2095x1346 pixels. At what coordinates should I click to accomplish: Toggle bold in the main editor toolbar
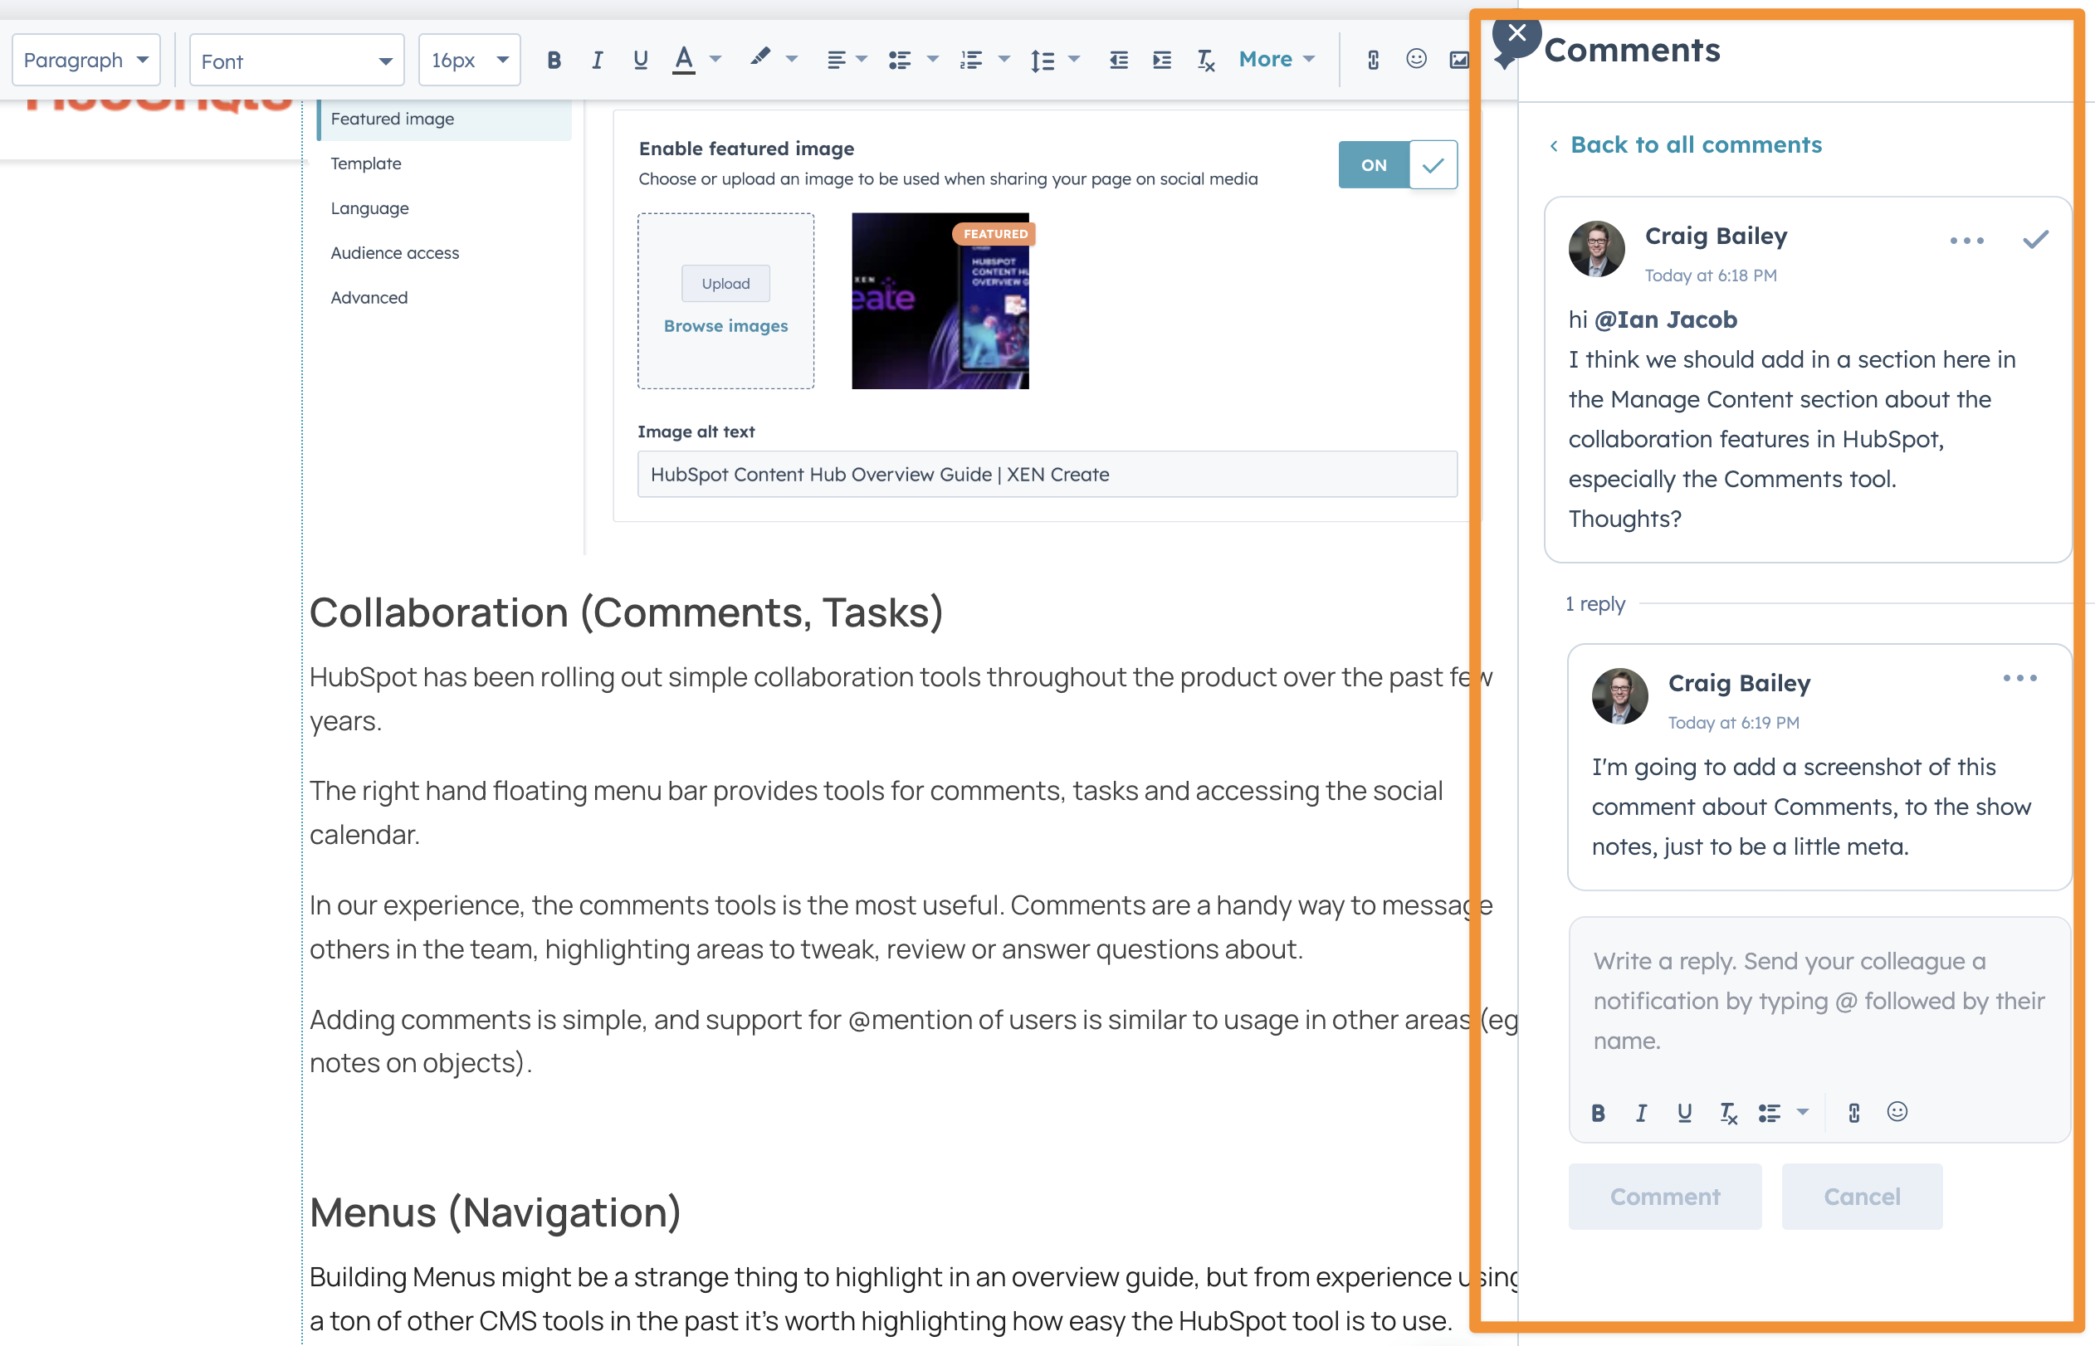(554, 61)
